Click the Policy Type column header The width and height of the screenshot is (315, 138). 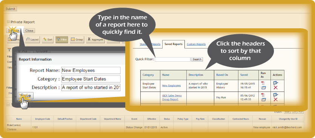click(x=183, y=119)
